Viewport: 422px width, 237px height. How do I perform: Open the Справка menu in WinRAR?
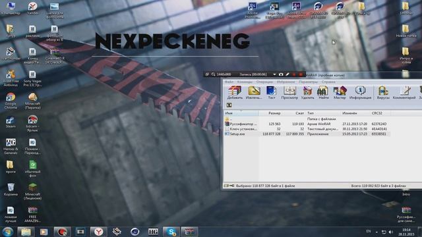pyautogui.click(x=328, y=82)
